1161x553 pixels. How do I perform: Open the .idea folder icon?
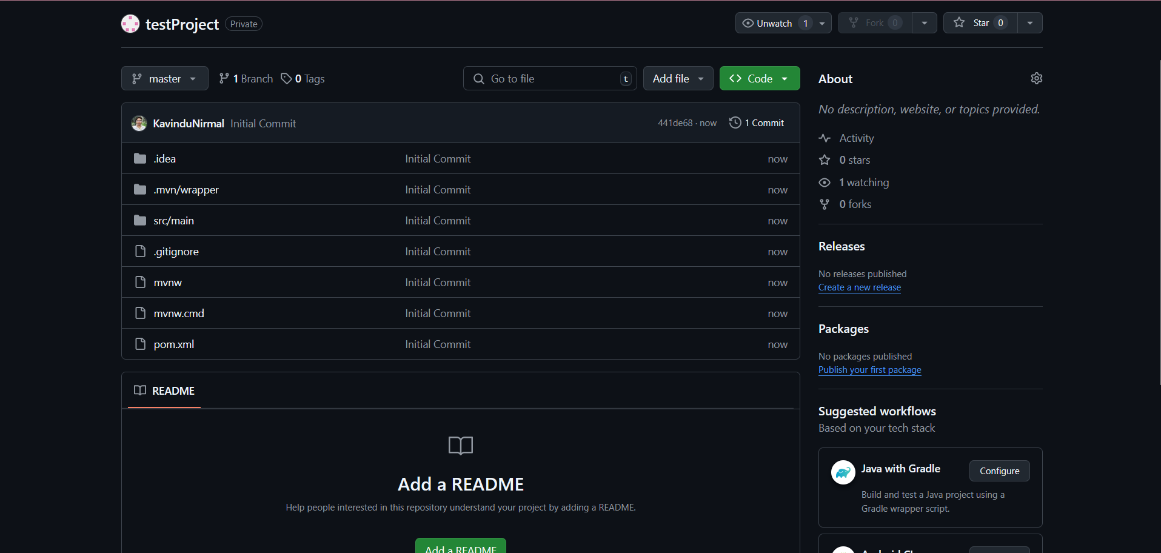[140, 158]
